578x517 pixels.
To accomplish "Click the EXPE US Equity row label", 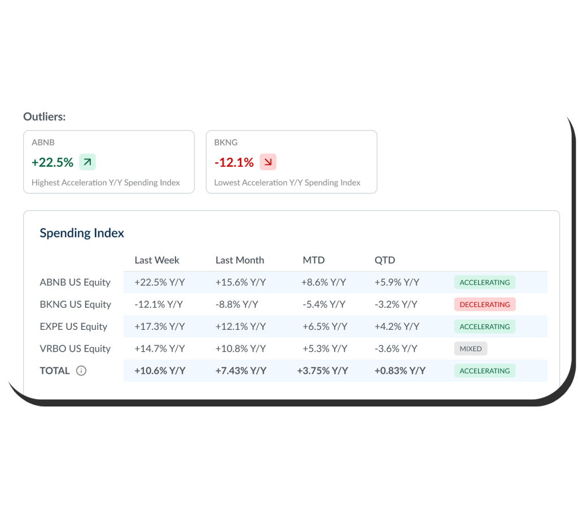I will point(73,326).
